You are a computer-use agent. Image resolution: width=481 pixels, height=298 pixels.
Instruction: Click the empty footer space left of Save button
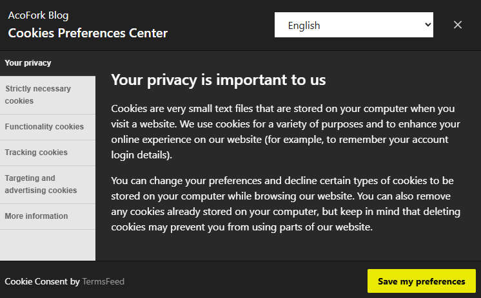pos(245,281)
